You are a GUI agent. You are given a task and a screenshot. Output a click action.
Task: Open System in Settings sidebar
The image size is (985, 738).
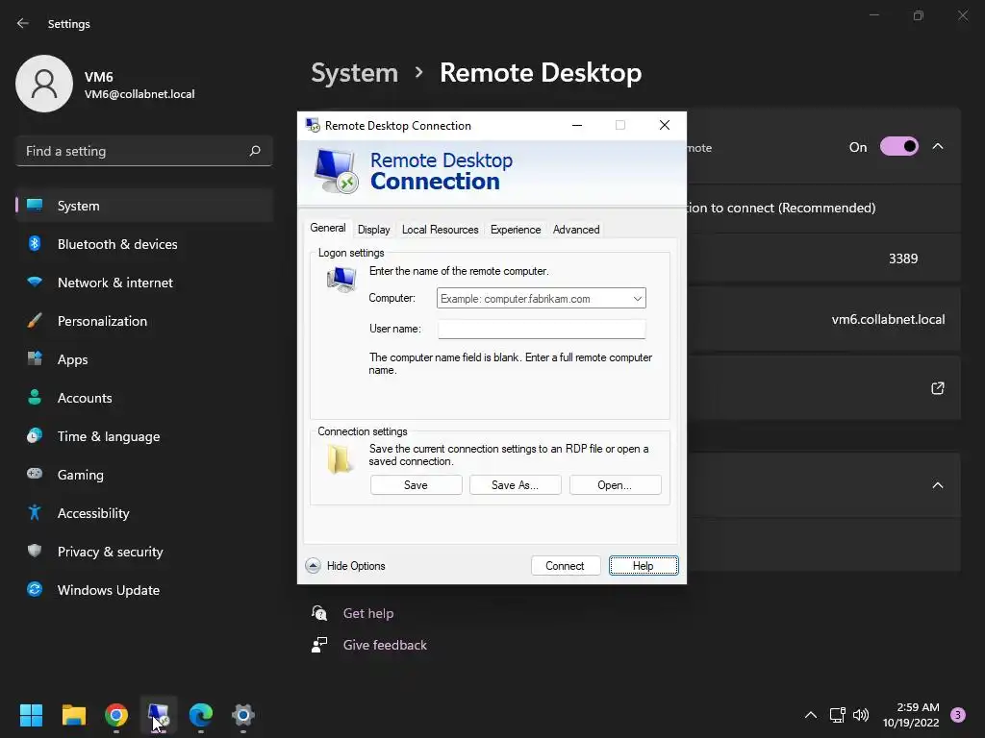click(144, 206)
